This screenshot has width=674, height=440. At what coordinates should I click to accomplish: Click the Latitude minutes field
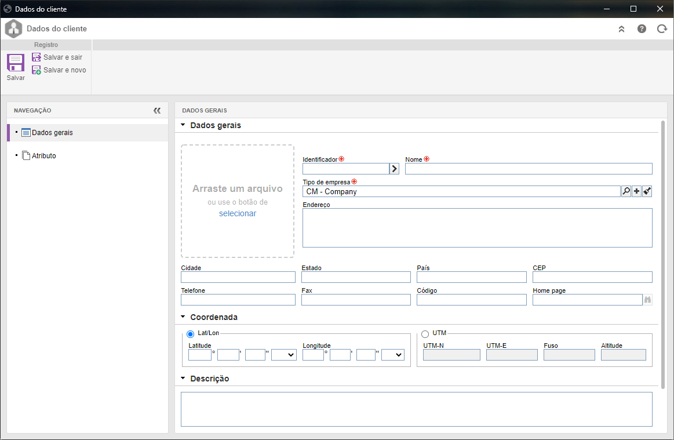pos(228,355)
